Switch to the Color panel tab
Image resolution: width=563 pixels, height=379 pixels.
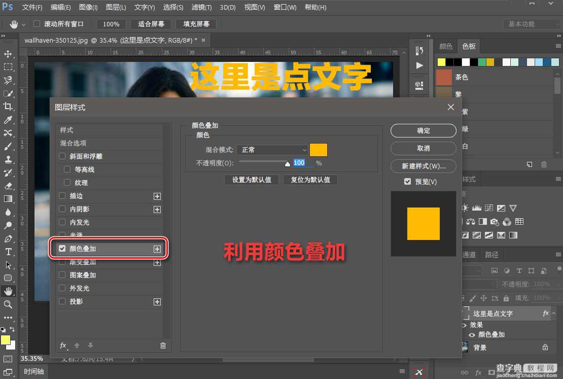click(x=446, y=46)
